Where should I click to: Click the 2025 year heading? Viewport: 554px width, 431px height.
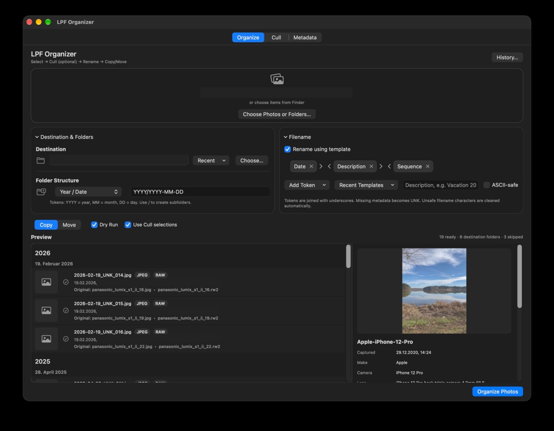43,362
